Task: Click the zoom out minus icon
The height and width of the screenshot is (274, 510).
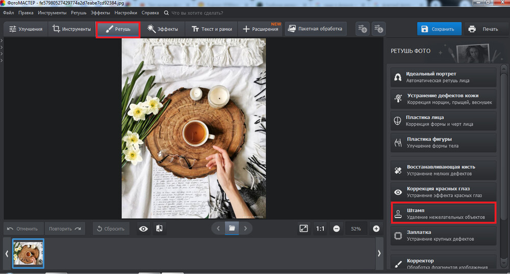Action: [337, 229]
